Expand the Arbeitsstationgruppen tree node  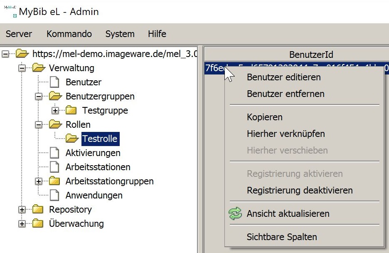39,181
